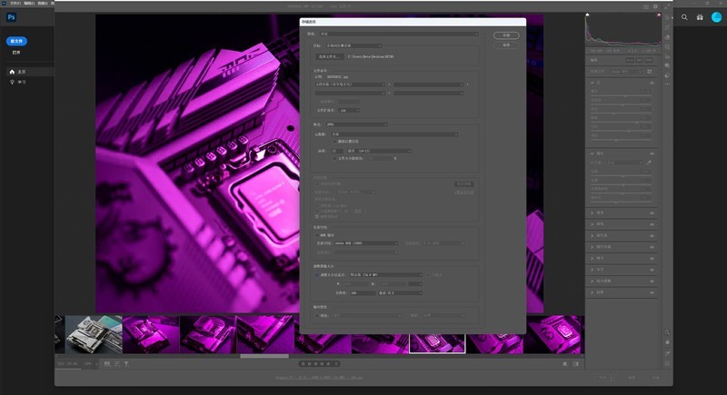
Task: Enable 文件大小限制为 checkbox
Action: click(334, 158)
